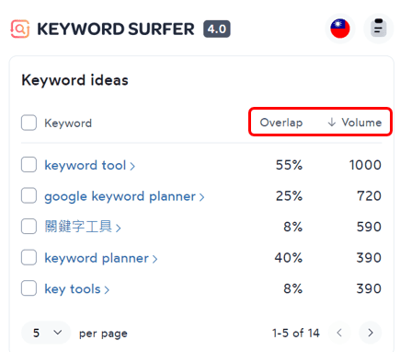
Task: Open the keyword planner link
Action: [x=97, y=258]
